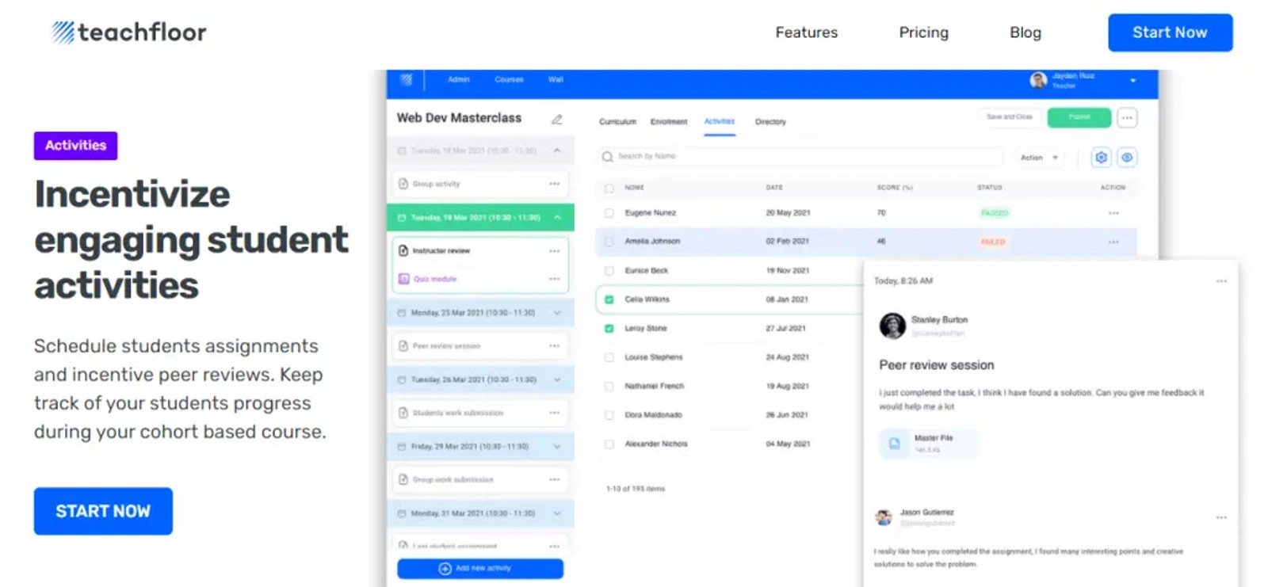
Task: Collapse the first Tuesday 16 Mar session
Action: click(x=557, y=151)
